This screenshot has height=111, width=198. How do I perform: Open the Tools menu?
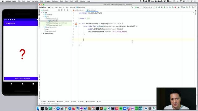71,1
